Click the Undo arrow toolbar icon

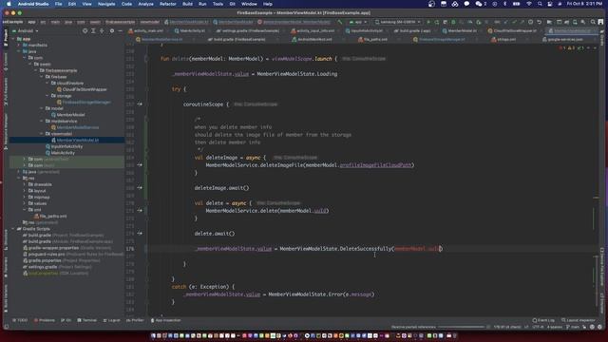click(x=539, y=22)
